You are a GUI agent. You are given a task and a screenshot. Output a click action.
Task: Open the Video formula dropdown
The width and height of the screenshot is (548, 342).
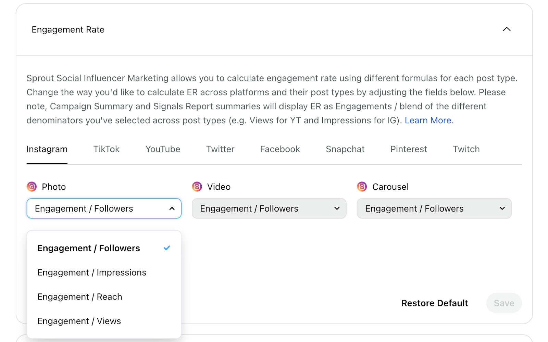(x=269, y=208)
